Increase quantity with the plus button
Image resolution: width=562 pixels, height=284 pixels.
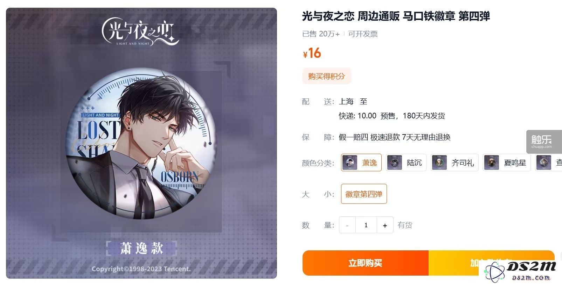pyautogui.click(x=385, y=225)
